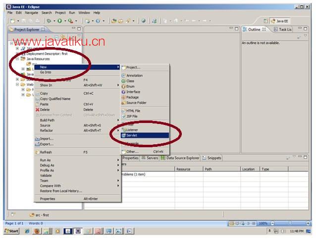Select the Deployment Descriptor: first item
This screenshot has height=239, width=316.
(x=47, y=54)
